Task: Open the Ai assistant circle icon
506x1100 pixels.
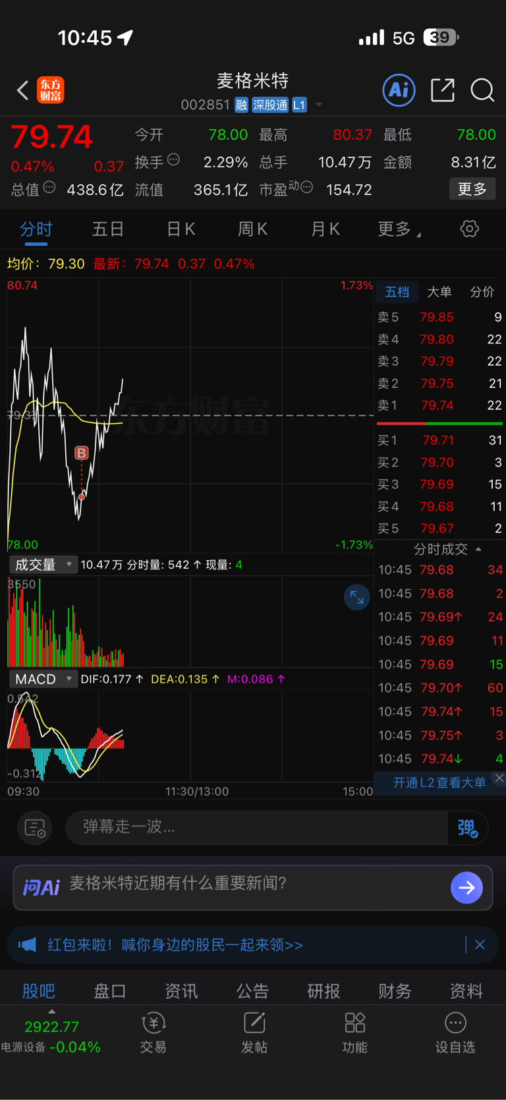Action: [399, 90]
